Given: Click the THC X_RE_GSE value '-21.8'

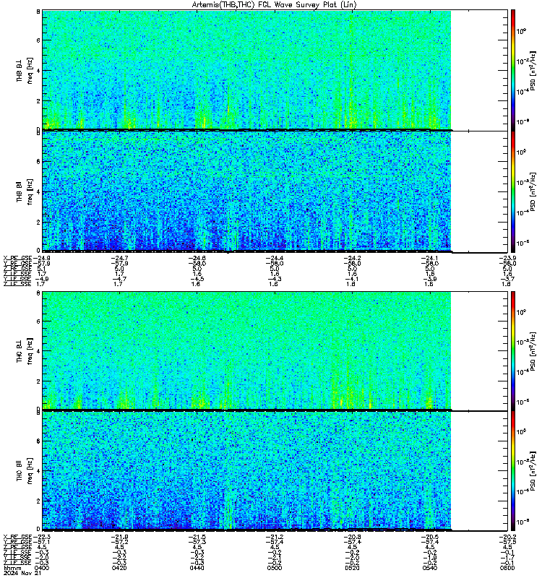Looking at the screenshot, I should click(x=119, y=537).
